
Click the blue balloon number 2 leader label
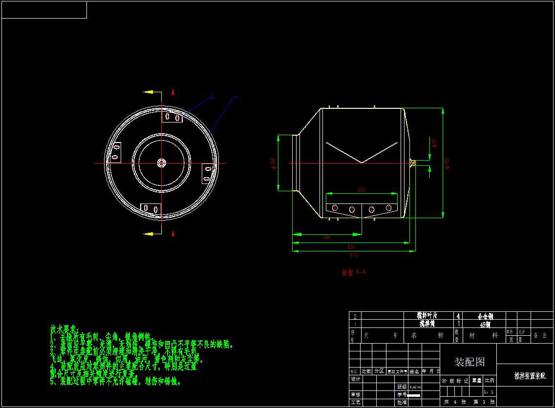pos(212,94)
